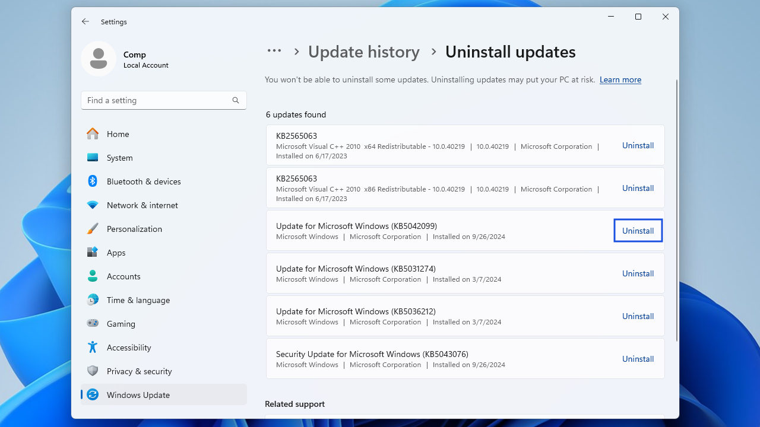Click 'Security Update for Microsoft Windows (KB5043076)' title
This screenshot has height=427, width=760.
[x=372, y=354]
